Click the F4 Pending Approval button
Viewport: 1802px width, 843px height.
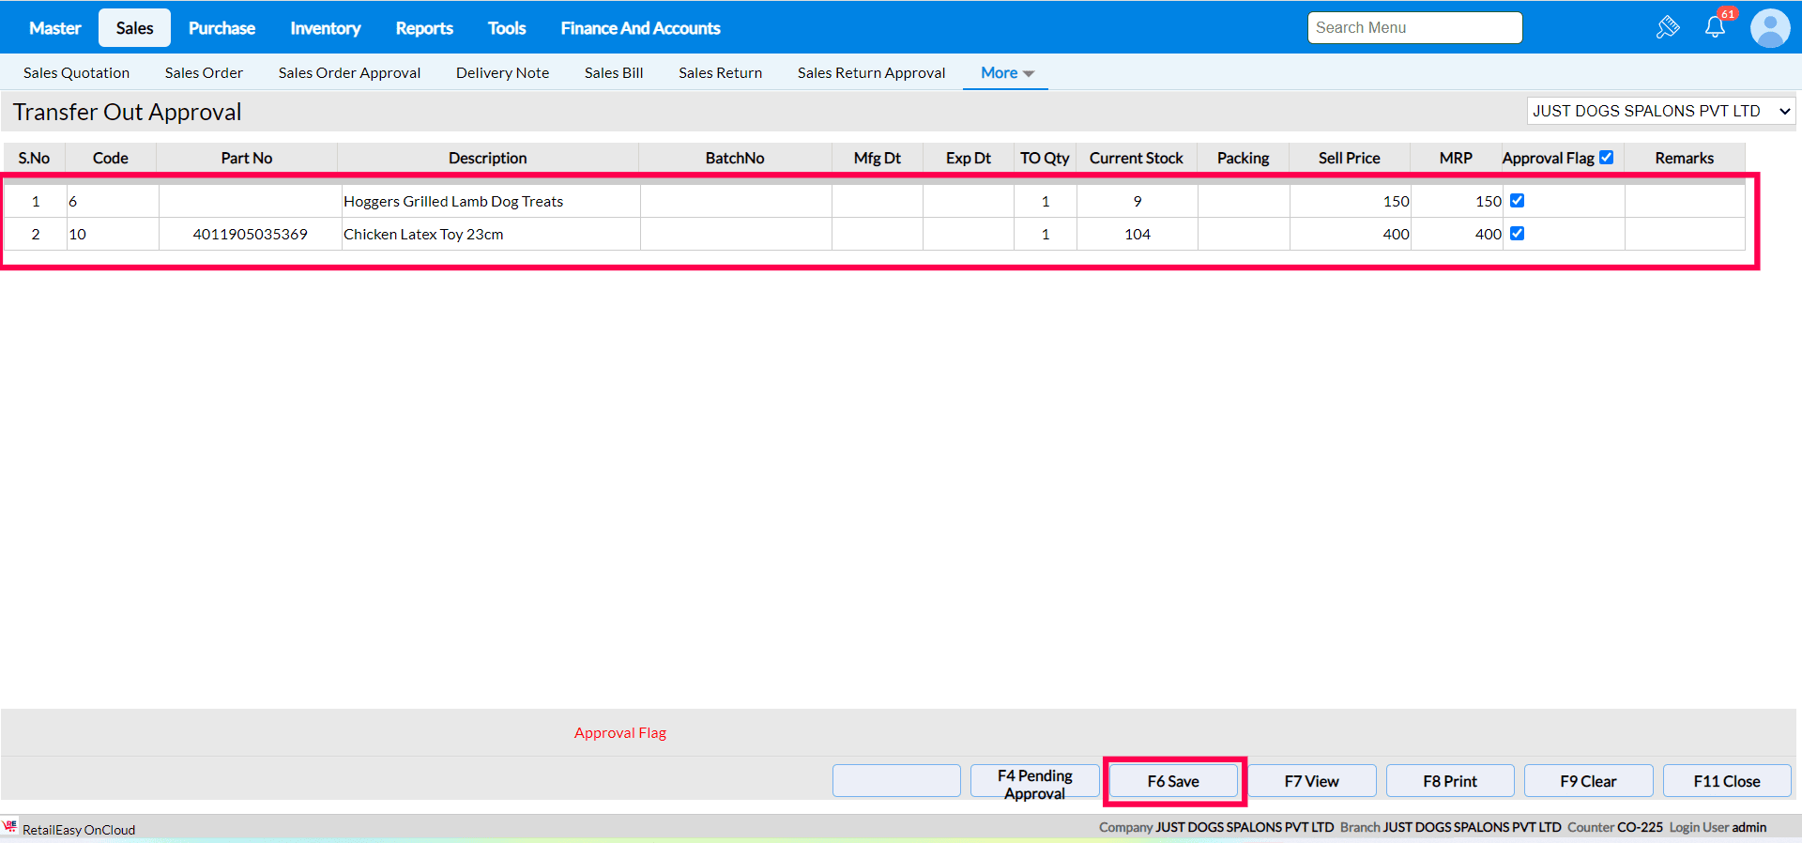1034,782
